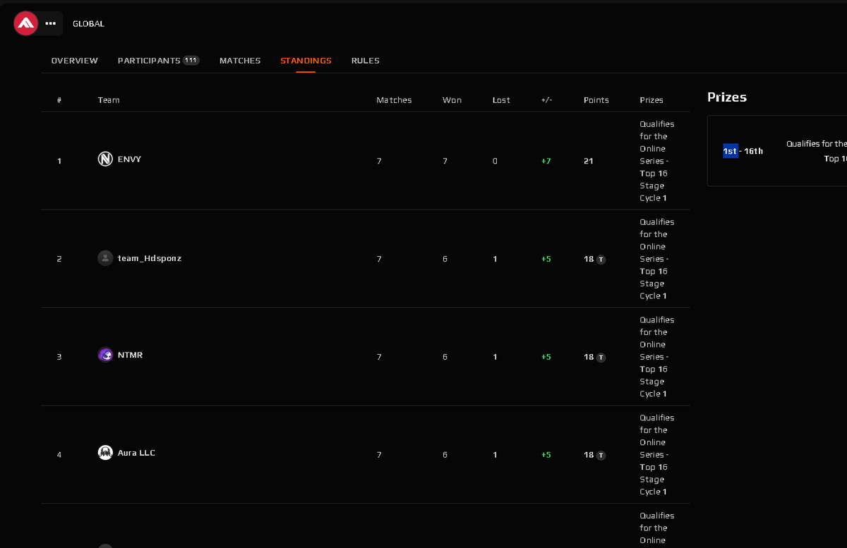Click tiebreaker T badge in Aura LLC row
This screenshot has height=548, width=847.
click(x=601, y=456)
